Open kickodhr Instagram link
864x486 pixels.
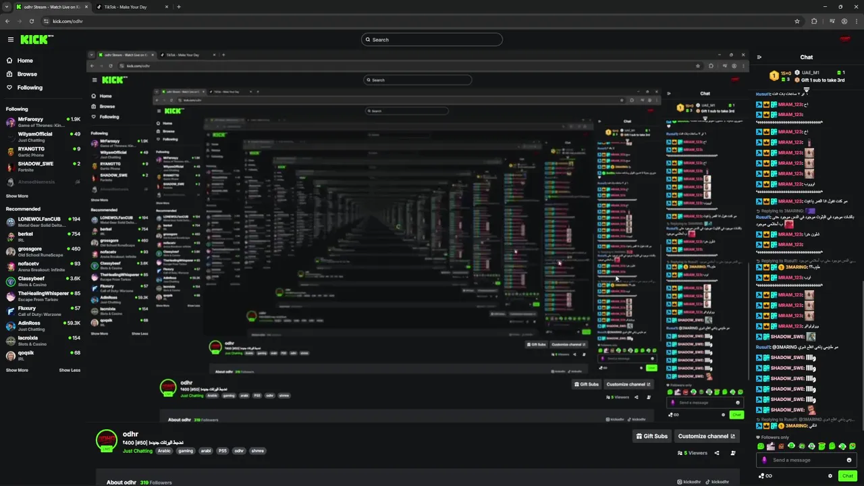click(x=688, y=482)
